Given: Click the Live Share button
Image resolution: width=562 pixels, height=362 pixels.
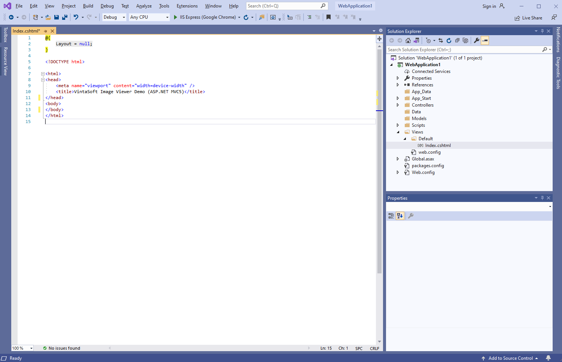Looking at the screenshot, I should point(528,18).
